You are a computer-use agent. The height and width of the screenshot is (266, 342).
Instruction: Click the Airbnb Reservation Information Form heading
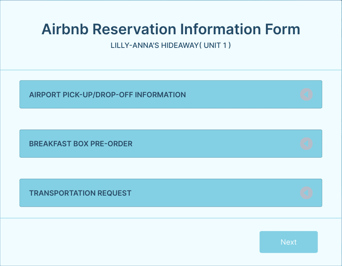click(171, 29)
